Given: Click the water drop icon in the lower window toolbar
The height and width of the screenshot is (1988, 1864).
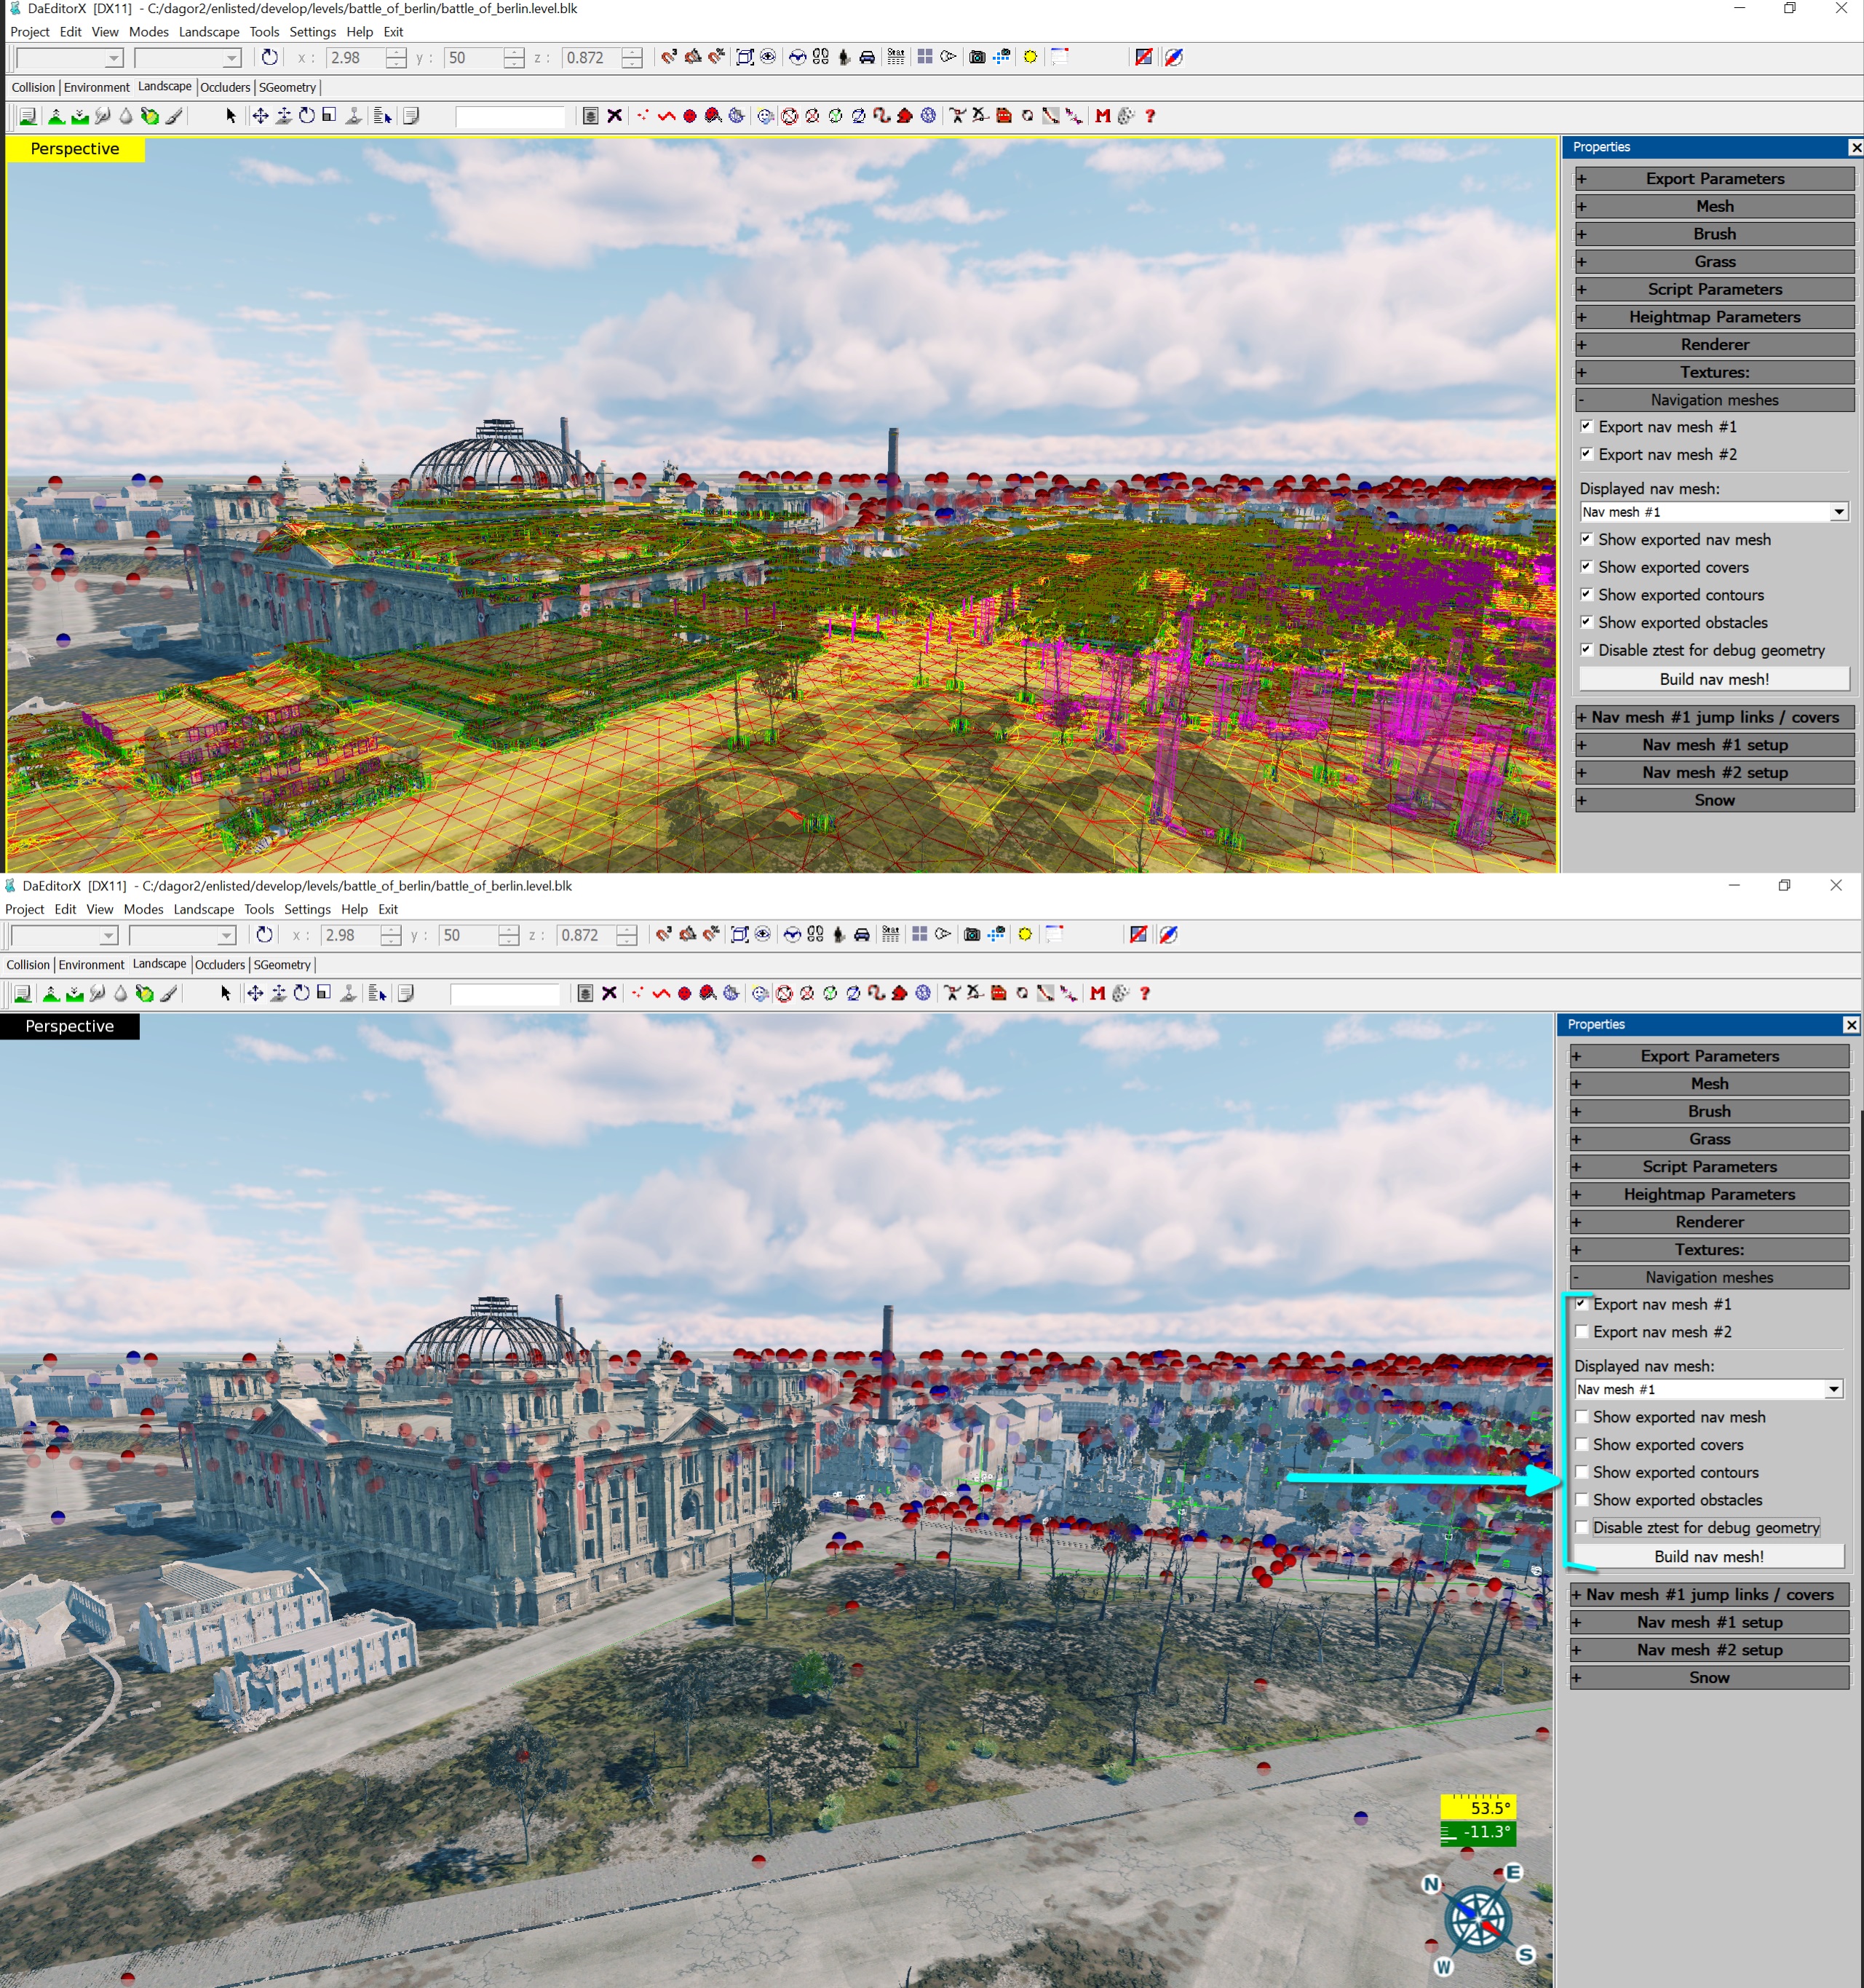Looking at the screenshot, I should click(121, 993).
